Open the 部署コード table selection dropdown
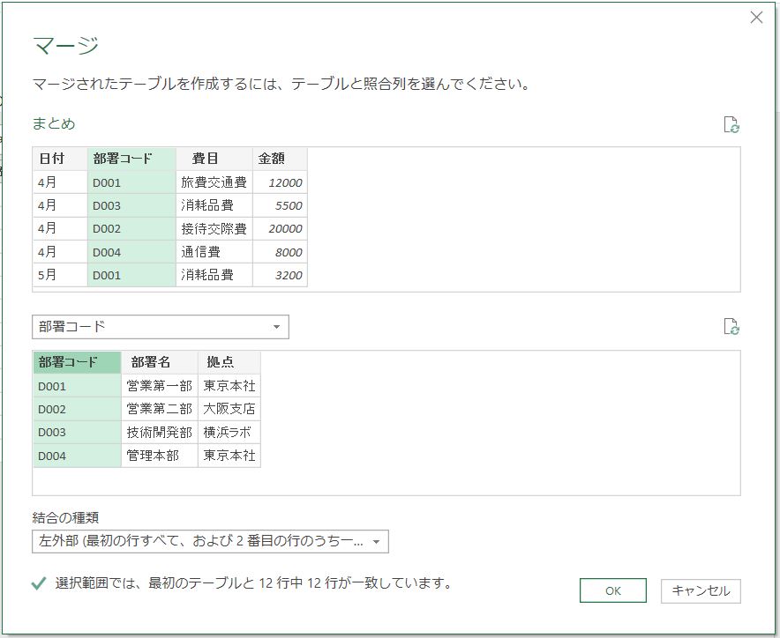Viewport: 780px width, 638px height. tap(160, 327)
